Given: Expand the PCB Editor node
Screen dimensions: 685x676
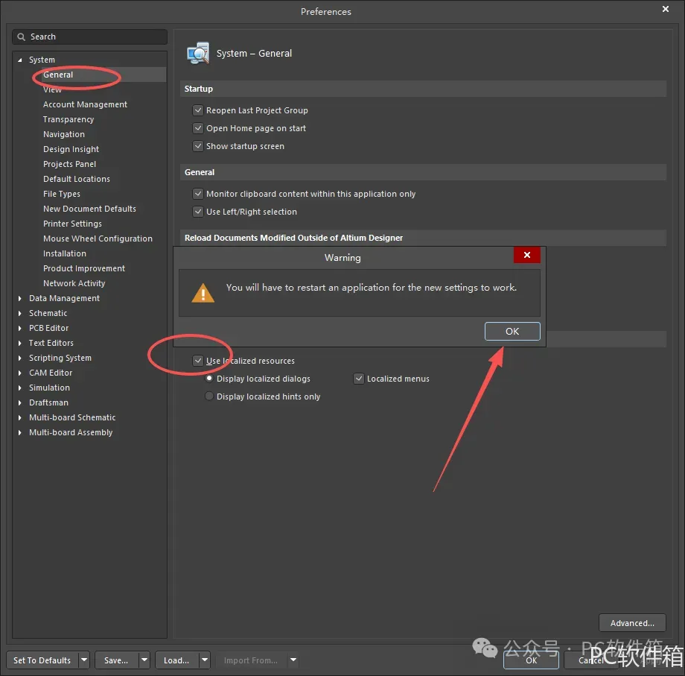Looking at the screenshot, I should point(19,328).
